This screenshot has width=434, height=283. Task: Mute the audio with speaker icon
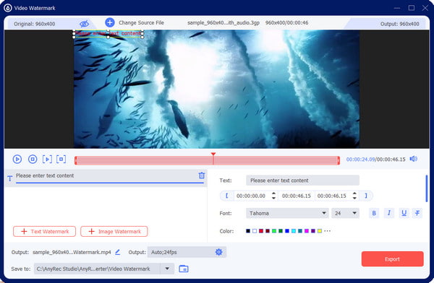coord(414,159)
